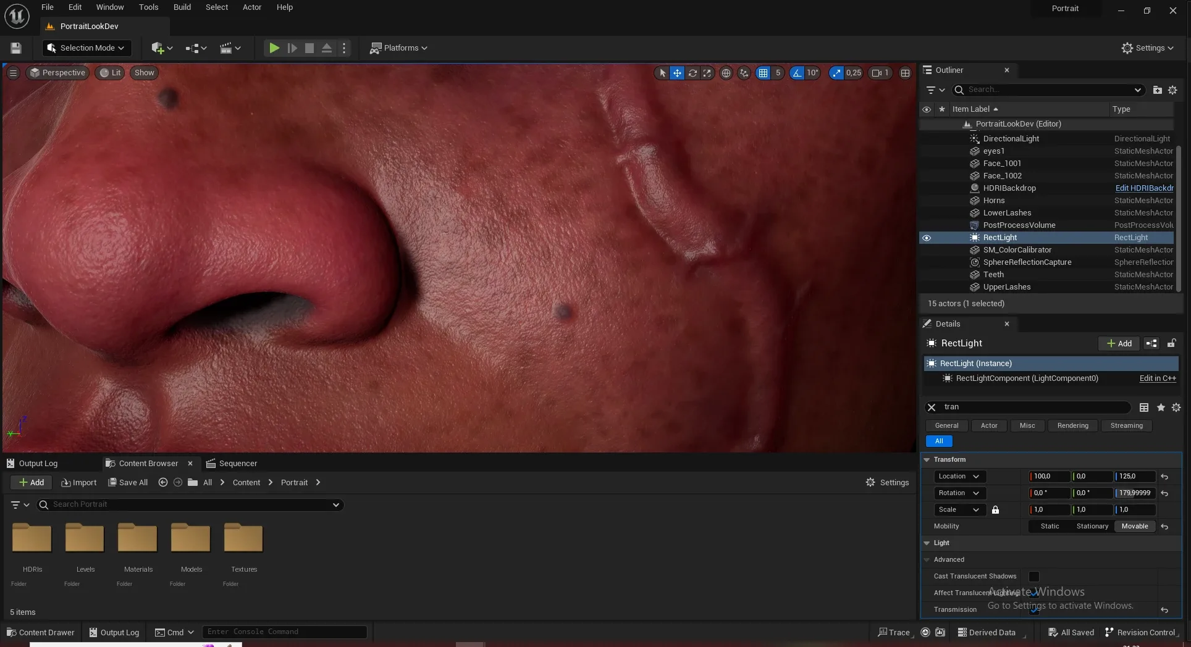Switch to the Output Log tab
Screen dimensions: 1191x647
(32, 463)
